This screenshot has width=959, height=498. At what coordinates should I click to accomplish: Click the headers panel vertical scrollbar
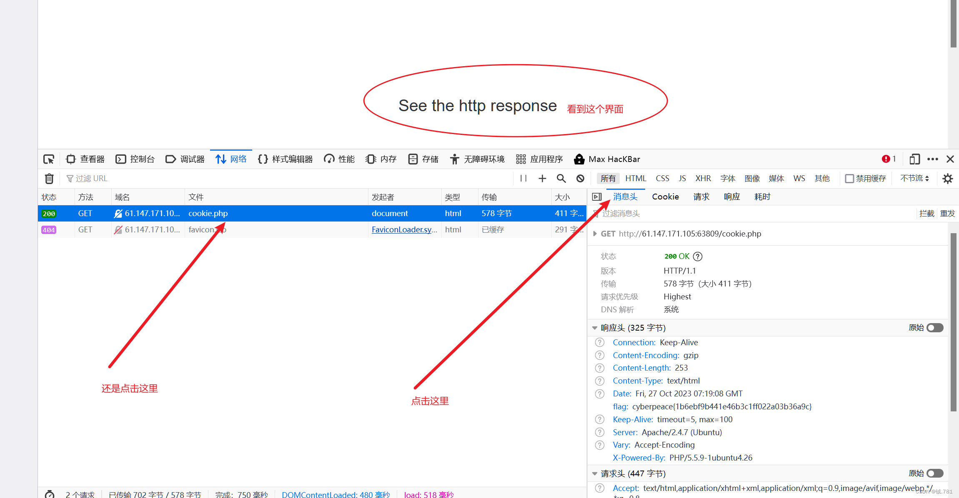(953, 321)
